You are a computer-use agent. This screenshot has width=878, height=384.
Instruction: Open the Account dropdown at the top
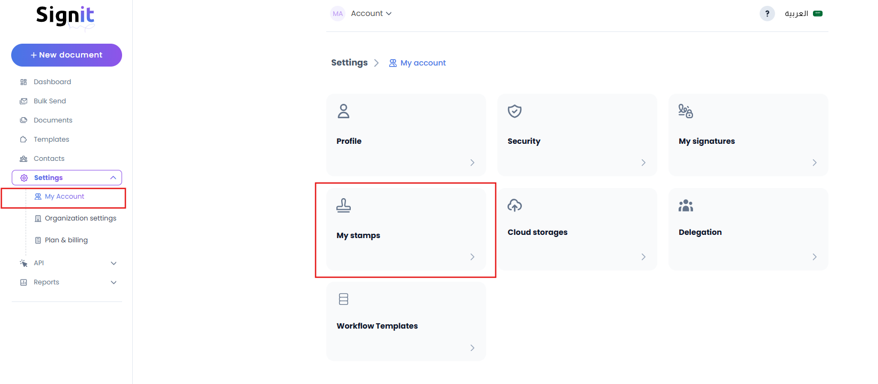tap(370, 13)
